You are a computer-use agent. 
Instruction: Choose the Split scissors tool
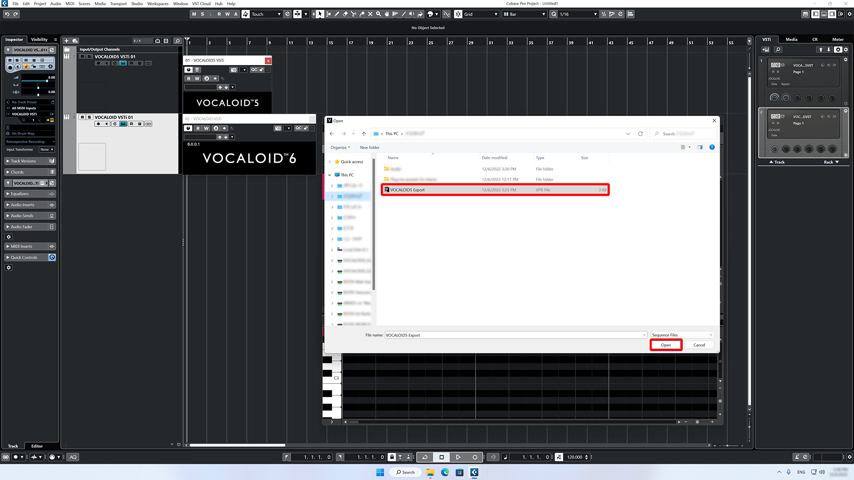354,14
